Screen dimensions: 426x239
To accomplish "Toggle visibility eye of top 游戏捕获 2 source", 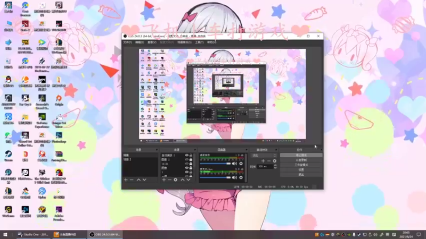I will pyautogui.click(x=187, y=155).
